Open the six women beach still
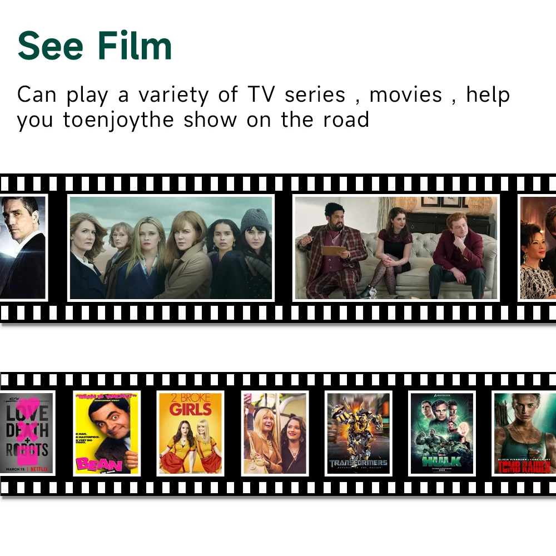556x556 pixels. (x=171, y=248)
